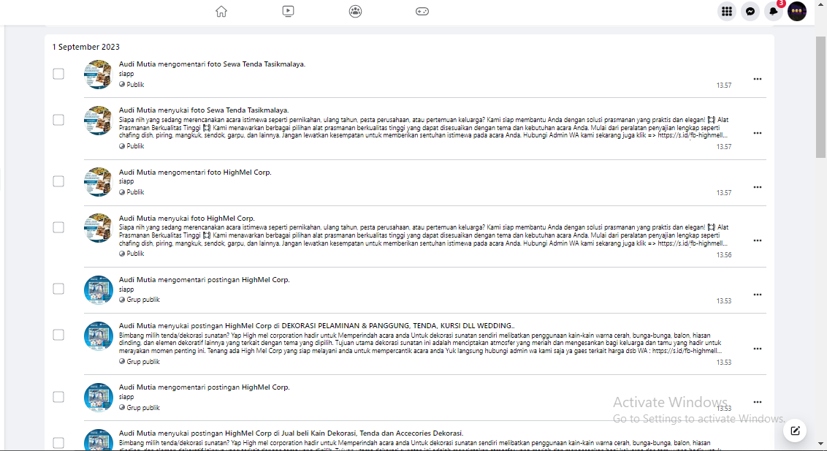Viewport: 827px width, 451px height.
Task: Click the page vertical scrollbar thumb
Action: [x=820, y=97]
